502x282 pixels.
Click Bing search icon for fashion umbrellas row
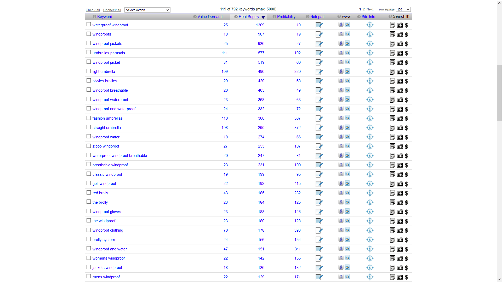pyautogui.click(x=347, y=118)
